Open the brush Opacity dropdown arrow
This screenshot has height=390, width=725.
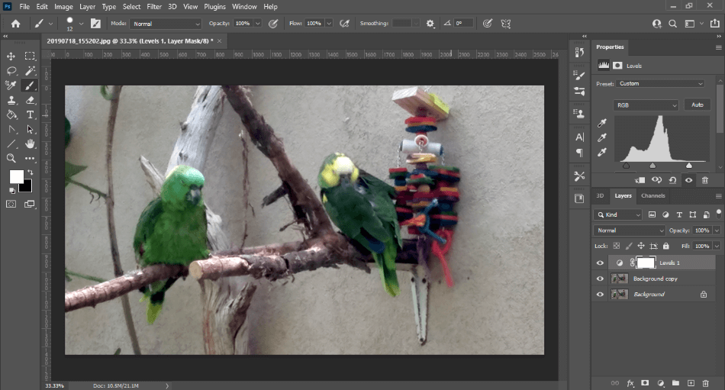(258, 24)
